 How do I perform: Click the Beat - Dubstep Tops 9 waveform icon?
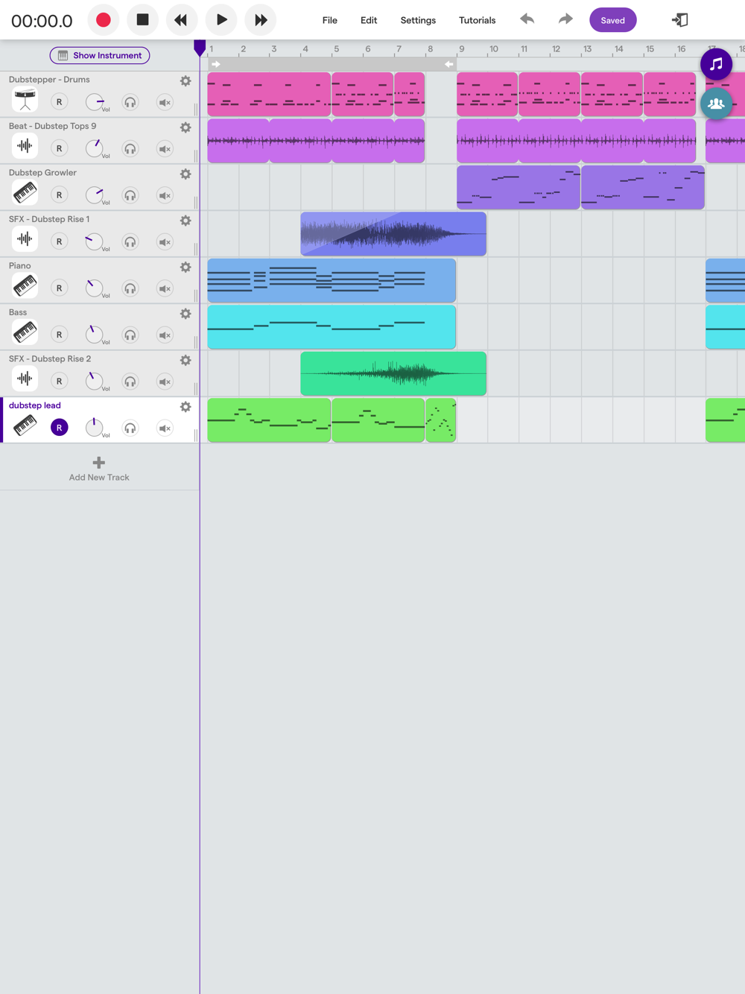25,146
